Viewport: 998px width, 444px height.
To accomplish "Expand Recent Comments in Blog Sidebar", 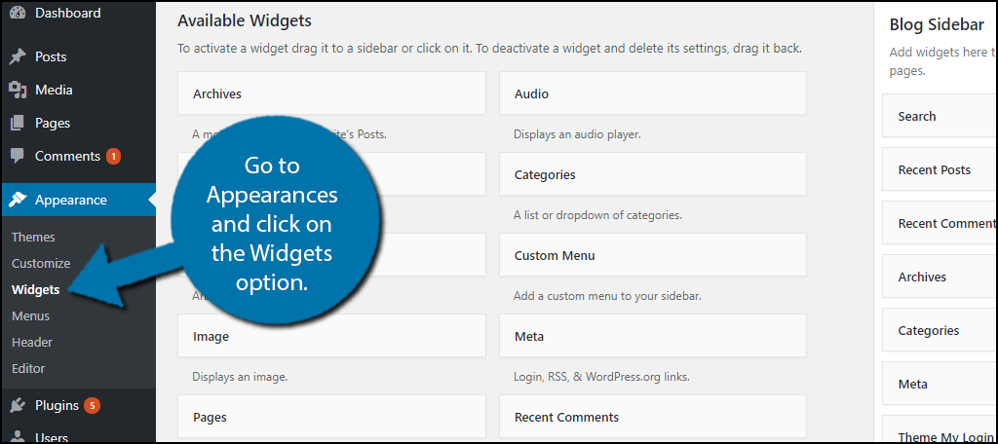I will 940,223.
